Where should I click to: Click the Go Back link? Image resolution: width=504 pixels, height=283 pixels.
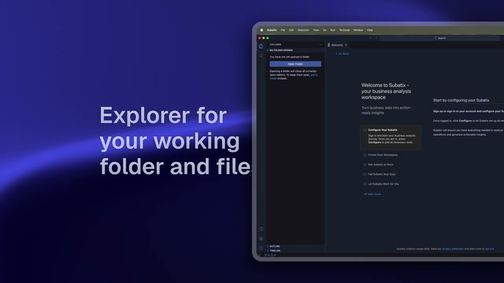[342, 53]
